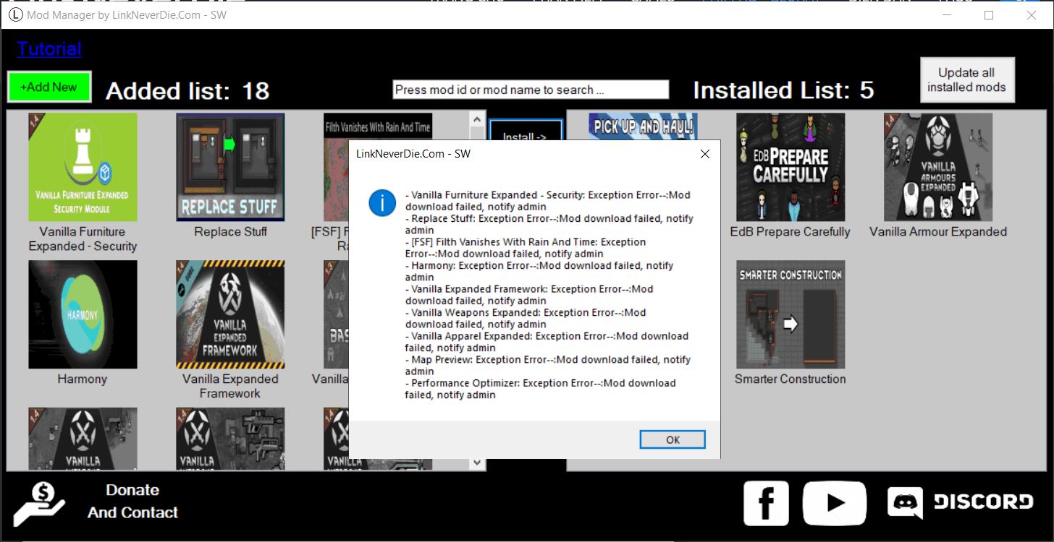Screen dimensions: 1054x542
Task: Select the Harmony mod thumbnail
Action: [x=83, y=314]
